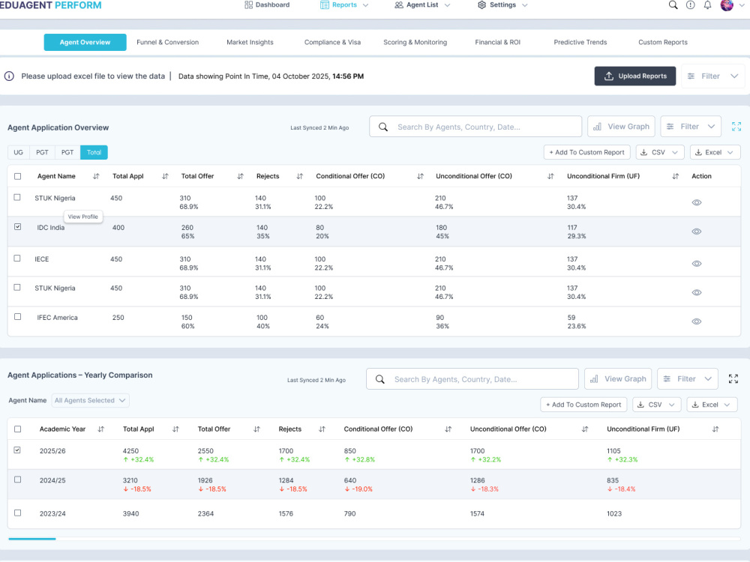750x562 pixels.
Task: Click View Graph in Agent Application Overview
Action: 621,127
